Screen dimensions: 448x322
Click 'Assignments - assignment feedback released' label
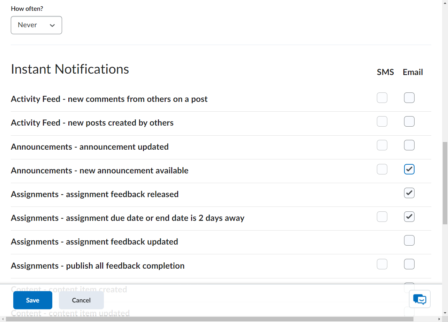[x=94, y=194]
